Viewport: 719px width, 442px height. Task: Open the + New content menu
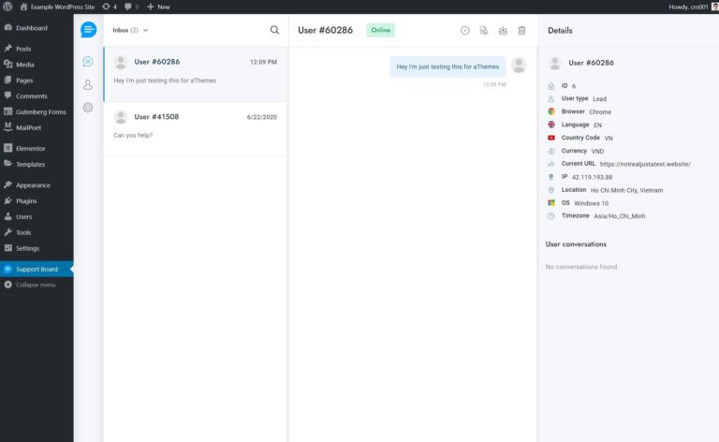coord(158,7)
